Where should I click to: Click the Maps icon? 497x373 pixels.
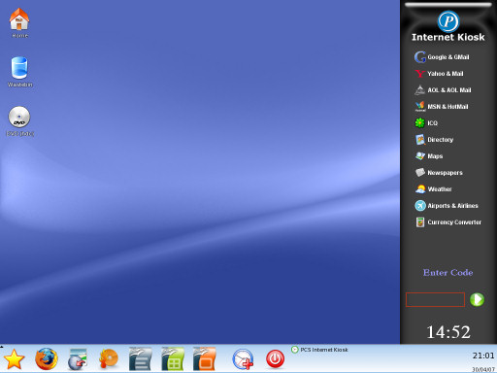pyautogui.click(x=420, y=156)
